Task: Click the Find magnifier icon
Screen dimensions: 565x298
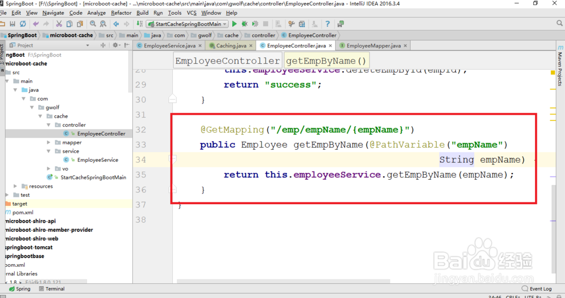Action: [x=93, y=24]
